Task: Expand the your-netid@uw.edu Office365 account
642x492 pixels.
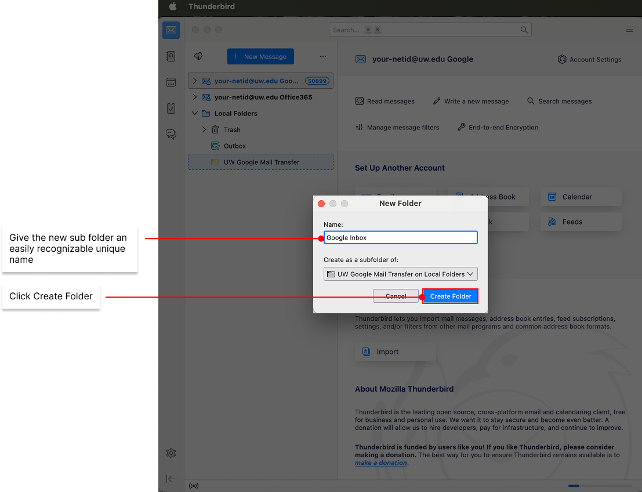Action: pyautogui.click(x=195, y=97)
